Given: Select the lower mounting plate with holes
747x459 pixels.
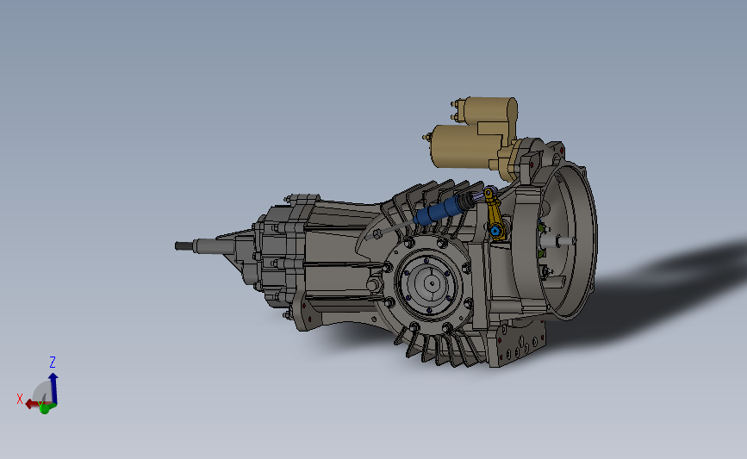Looking at the screenshot, I should 518,345.
